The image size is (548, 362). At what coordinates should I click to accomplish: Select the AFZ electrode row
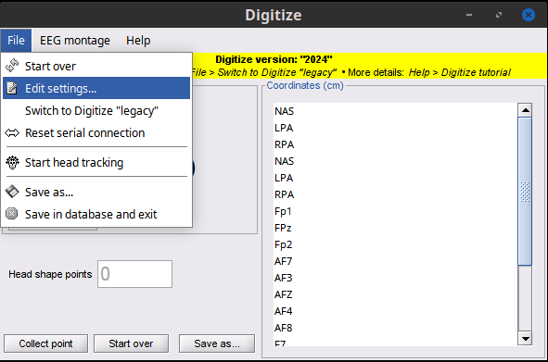[x=395, y=294]
